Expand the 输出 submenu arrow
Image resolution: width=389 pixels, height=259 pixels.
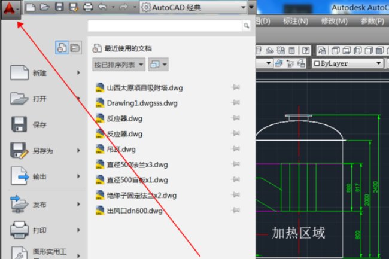pos(78,176)
